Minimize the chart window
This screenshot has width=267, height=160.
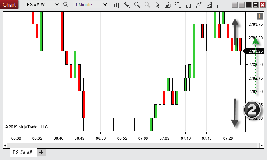(249, 5)
